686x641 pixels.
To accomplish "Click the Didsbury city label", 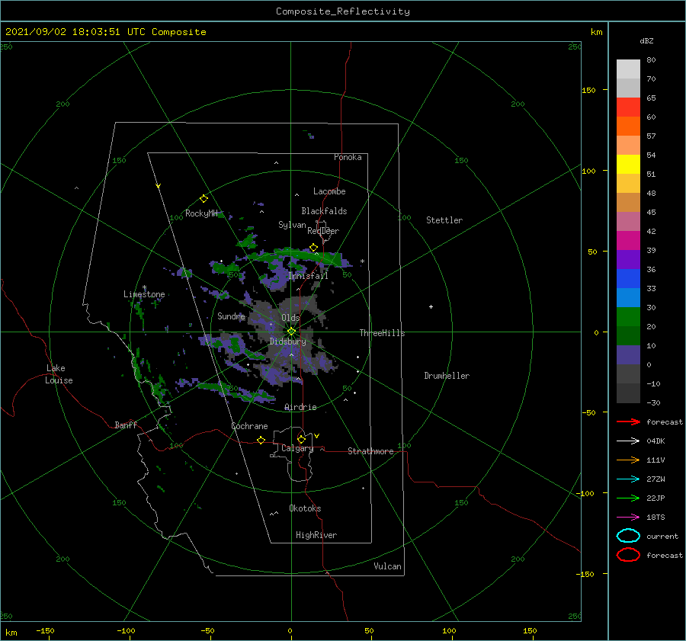I will pyautogui.click(x=288, y=341).
